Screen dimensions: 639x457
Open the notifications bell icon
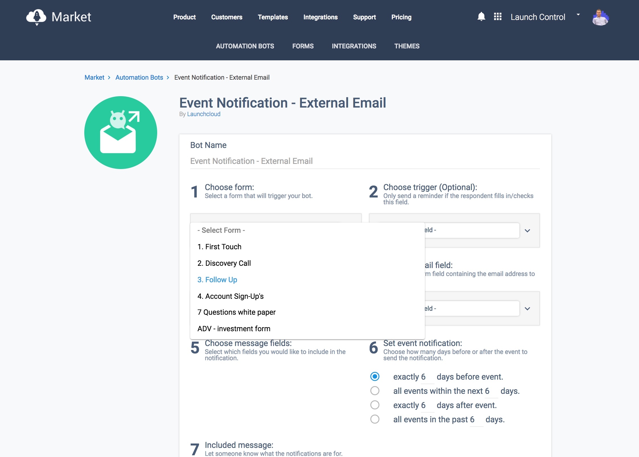click(x=482, y=17)
